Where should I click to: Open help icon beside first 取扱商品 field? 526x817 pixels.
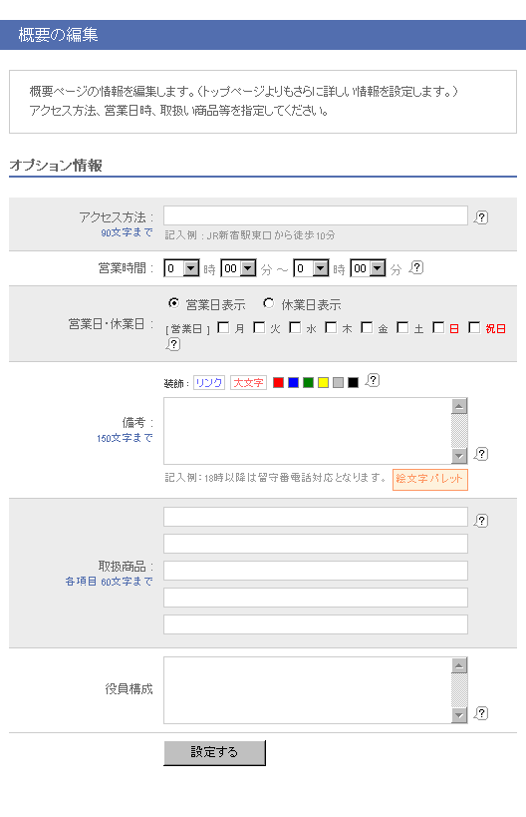point(481,520)
